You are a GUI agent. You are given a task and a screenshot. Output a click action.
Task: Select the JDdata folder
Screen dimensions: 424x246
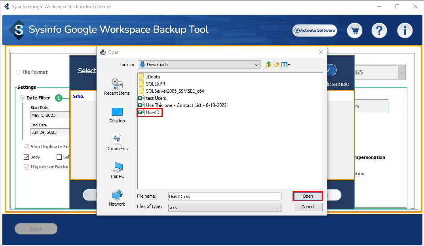click(x=149, y=77)
